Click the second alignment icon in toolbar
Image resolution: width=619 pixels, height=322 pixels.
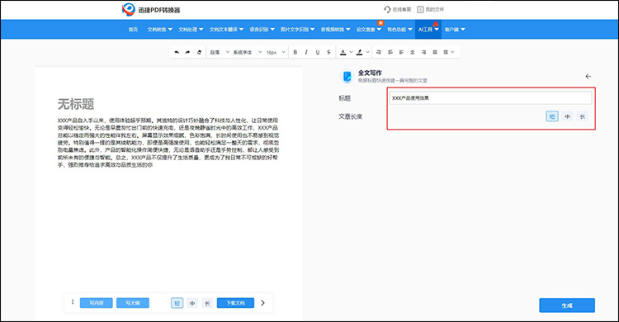[390, 52]
